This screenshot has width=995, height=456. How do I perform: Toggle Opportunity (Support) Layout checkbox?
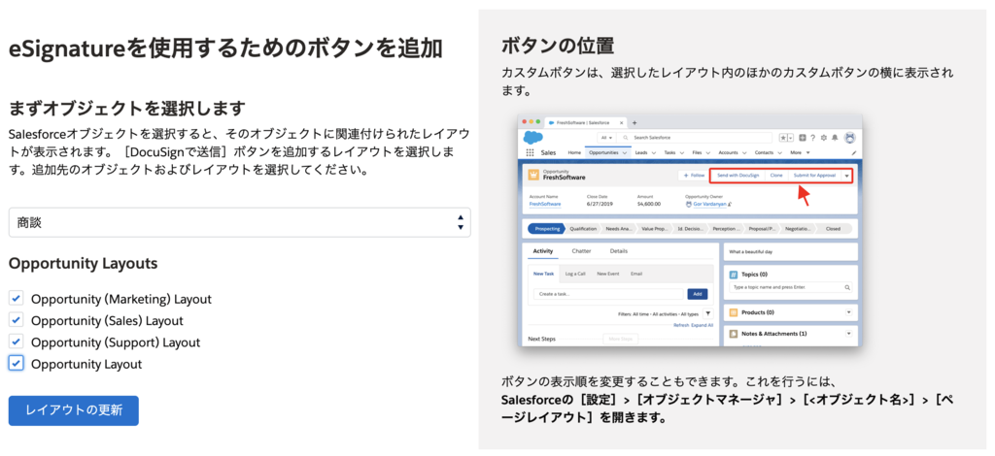click(17, 342)
